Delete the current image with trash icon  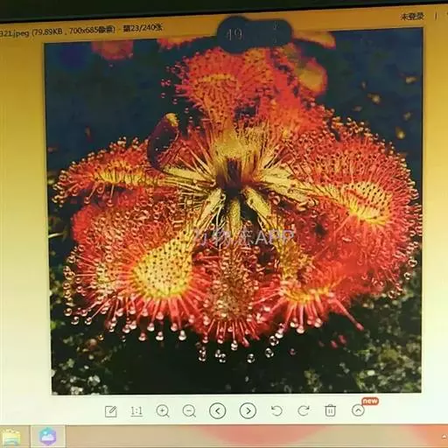[330, 410]
